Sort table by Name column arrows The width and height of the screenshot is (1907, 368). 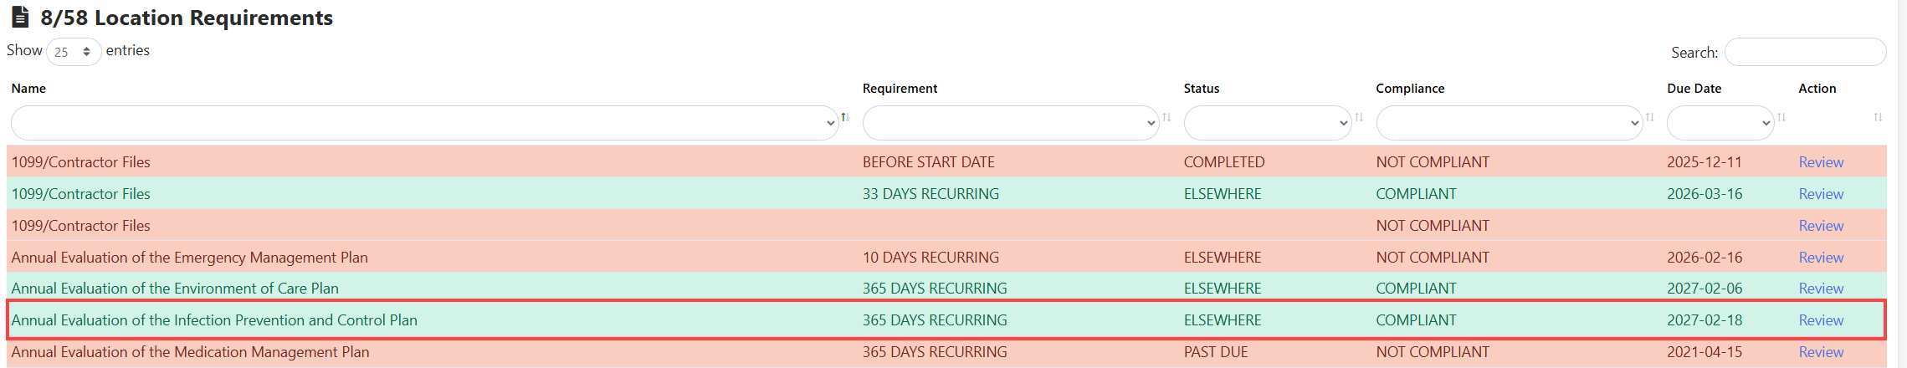845,117
